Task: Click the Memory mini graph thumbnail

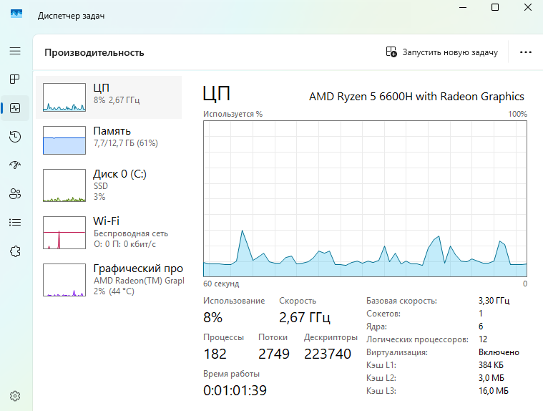Action: 64,140
